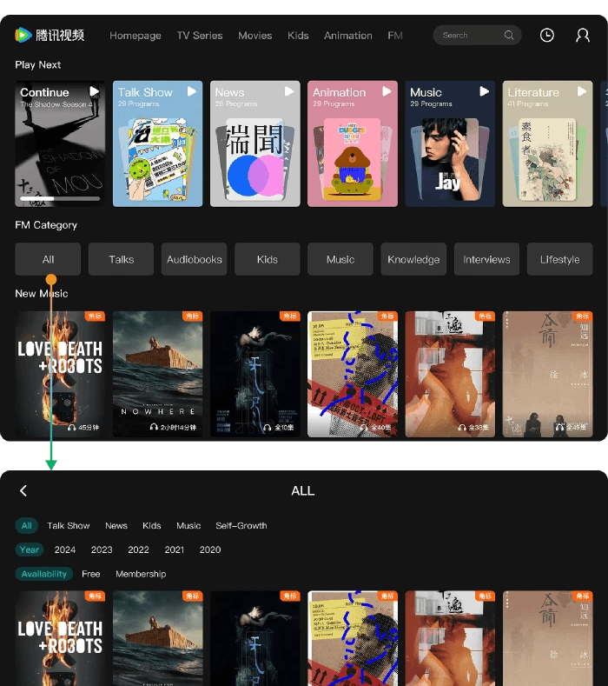The height and width of the screenshot is (686, 608).
Task: Select the All filter chip
Action: click(27, 525)
